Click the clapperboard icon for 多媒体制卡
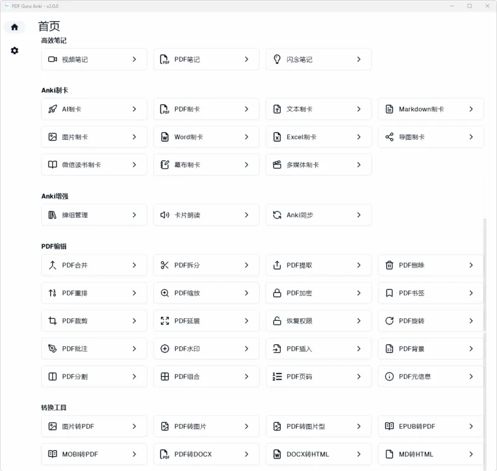 click(277, 164)
